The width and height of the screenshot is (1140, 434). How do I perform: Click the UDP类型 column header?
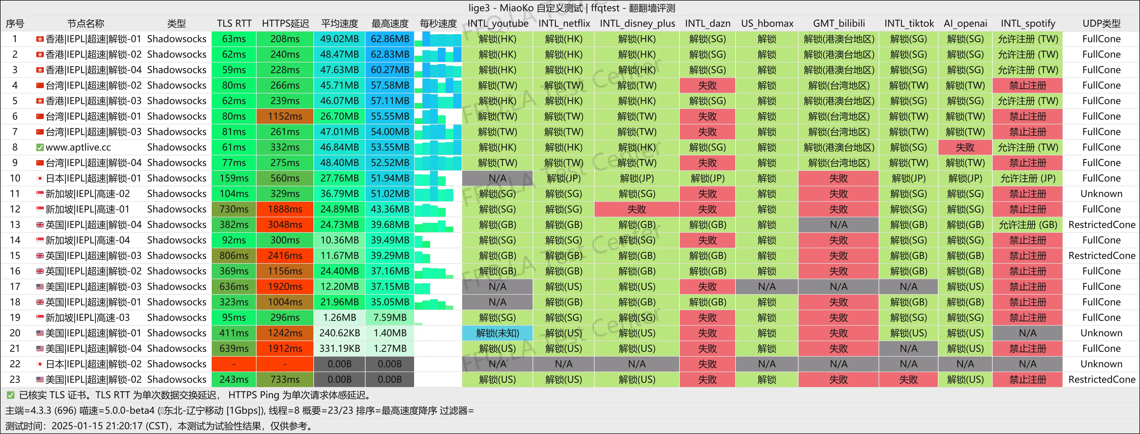[x=1101, y=23]
